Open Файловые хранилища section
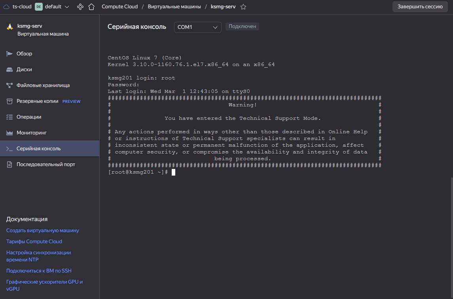453x299 pixels. [50, 85]
